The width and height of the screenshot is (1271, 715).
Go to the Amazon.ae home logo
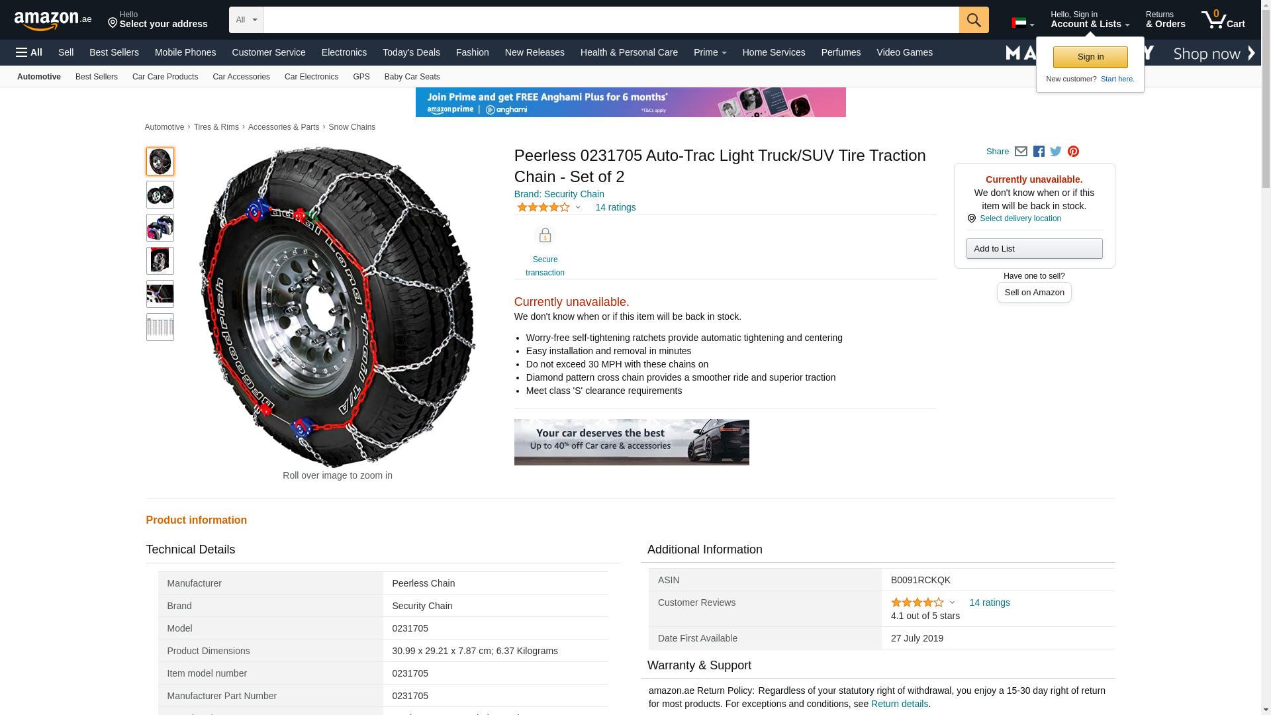coord(53,21)
